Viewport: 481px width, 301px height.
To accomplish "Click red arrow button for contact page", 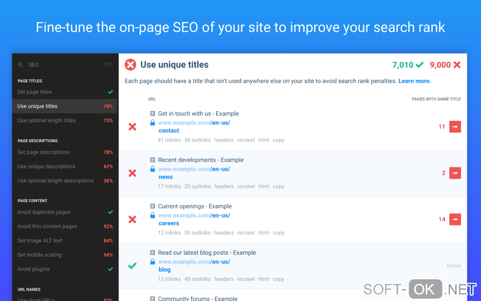I will (455, 127).
